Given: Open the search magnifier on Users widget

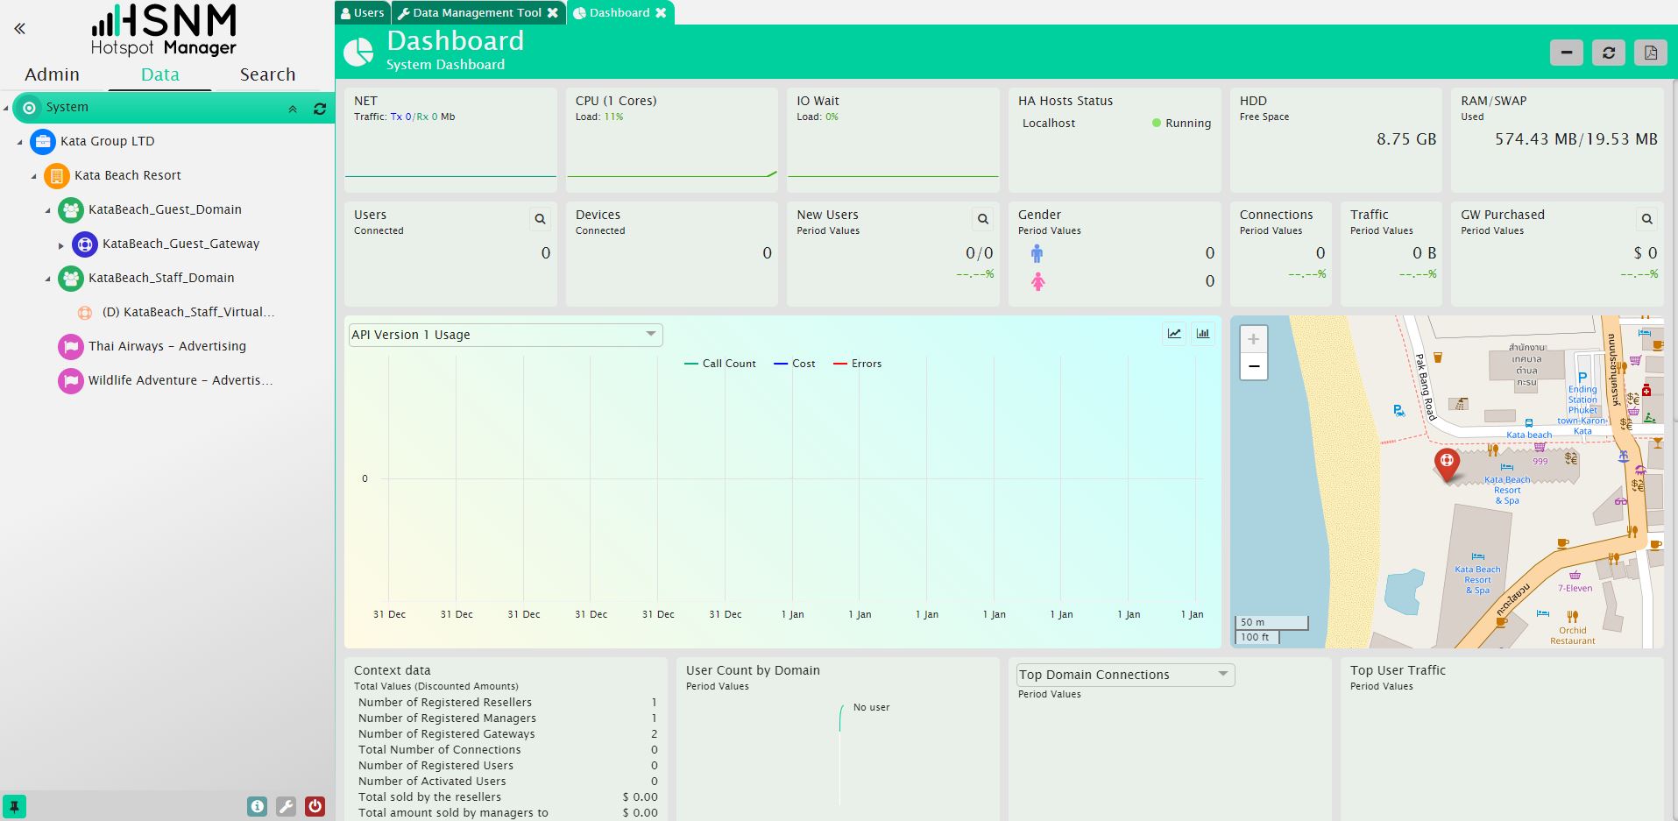Looking at the screenshot, I should click(540, 219).
